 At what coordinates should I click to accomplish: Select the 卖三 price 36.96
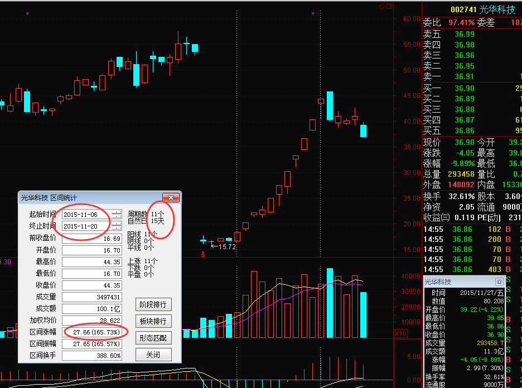coord(465,55)
